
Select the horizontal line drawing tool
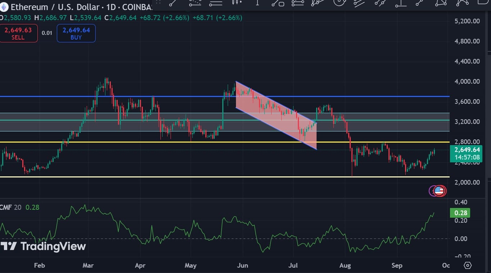[x=215, y=3]
